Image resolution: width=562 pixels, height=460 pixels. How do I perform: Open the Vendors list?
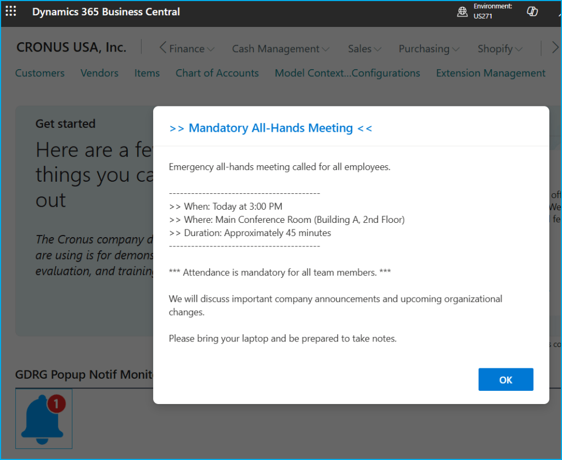pos(99,73)
